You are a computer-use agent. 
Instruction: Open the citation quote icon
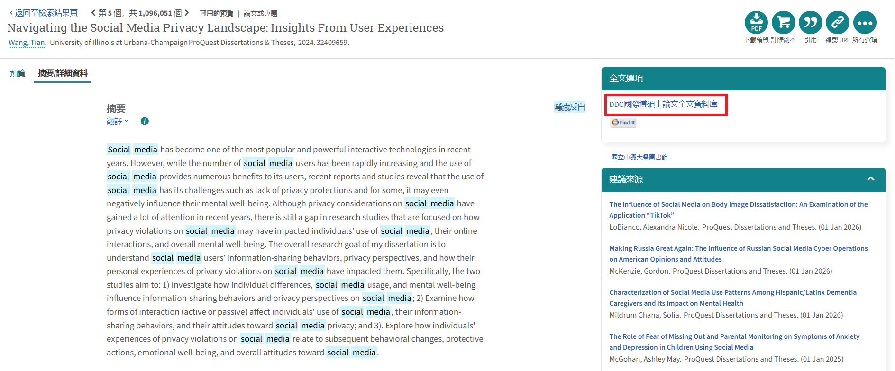coord(810,23)
